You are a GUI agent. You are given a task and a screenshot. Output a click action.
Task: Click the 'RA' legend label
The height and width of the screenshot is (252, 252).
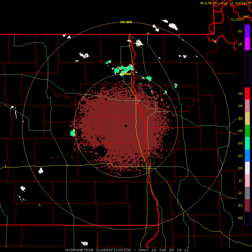click(x=241, y=144)
